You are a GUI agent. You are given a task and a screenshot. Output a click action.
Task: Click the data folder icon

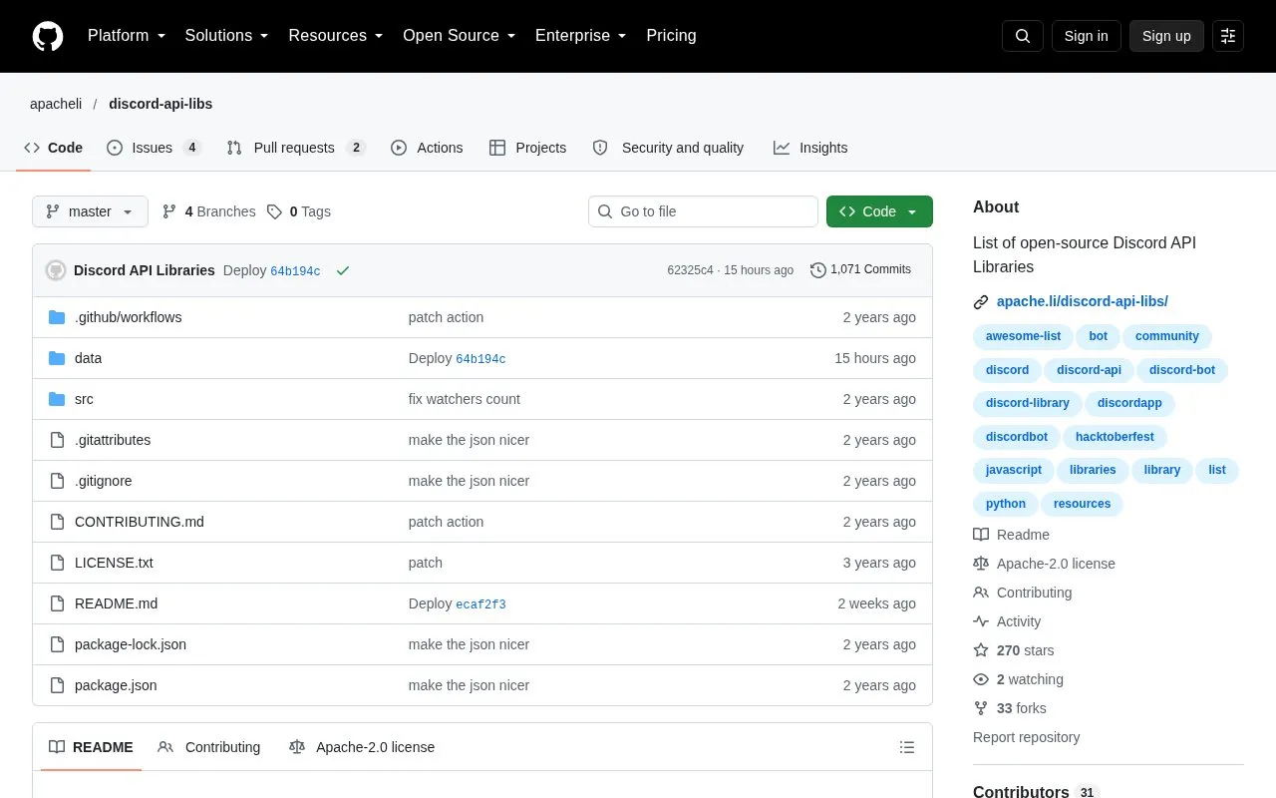point(57,358)
